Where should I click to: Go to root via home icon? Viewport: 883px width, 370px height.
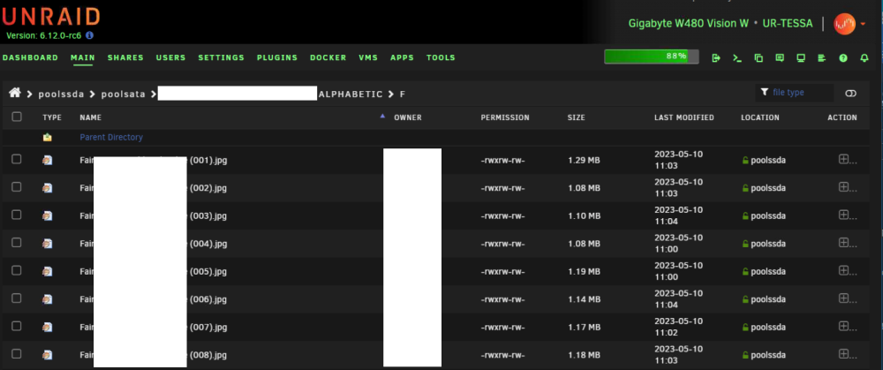15,93
